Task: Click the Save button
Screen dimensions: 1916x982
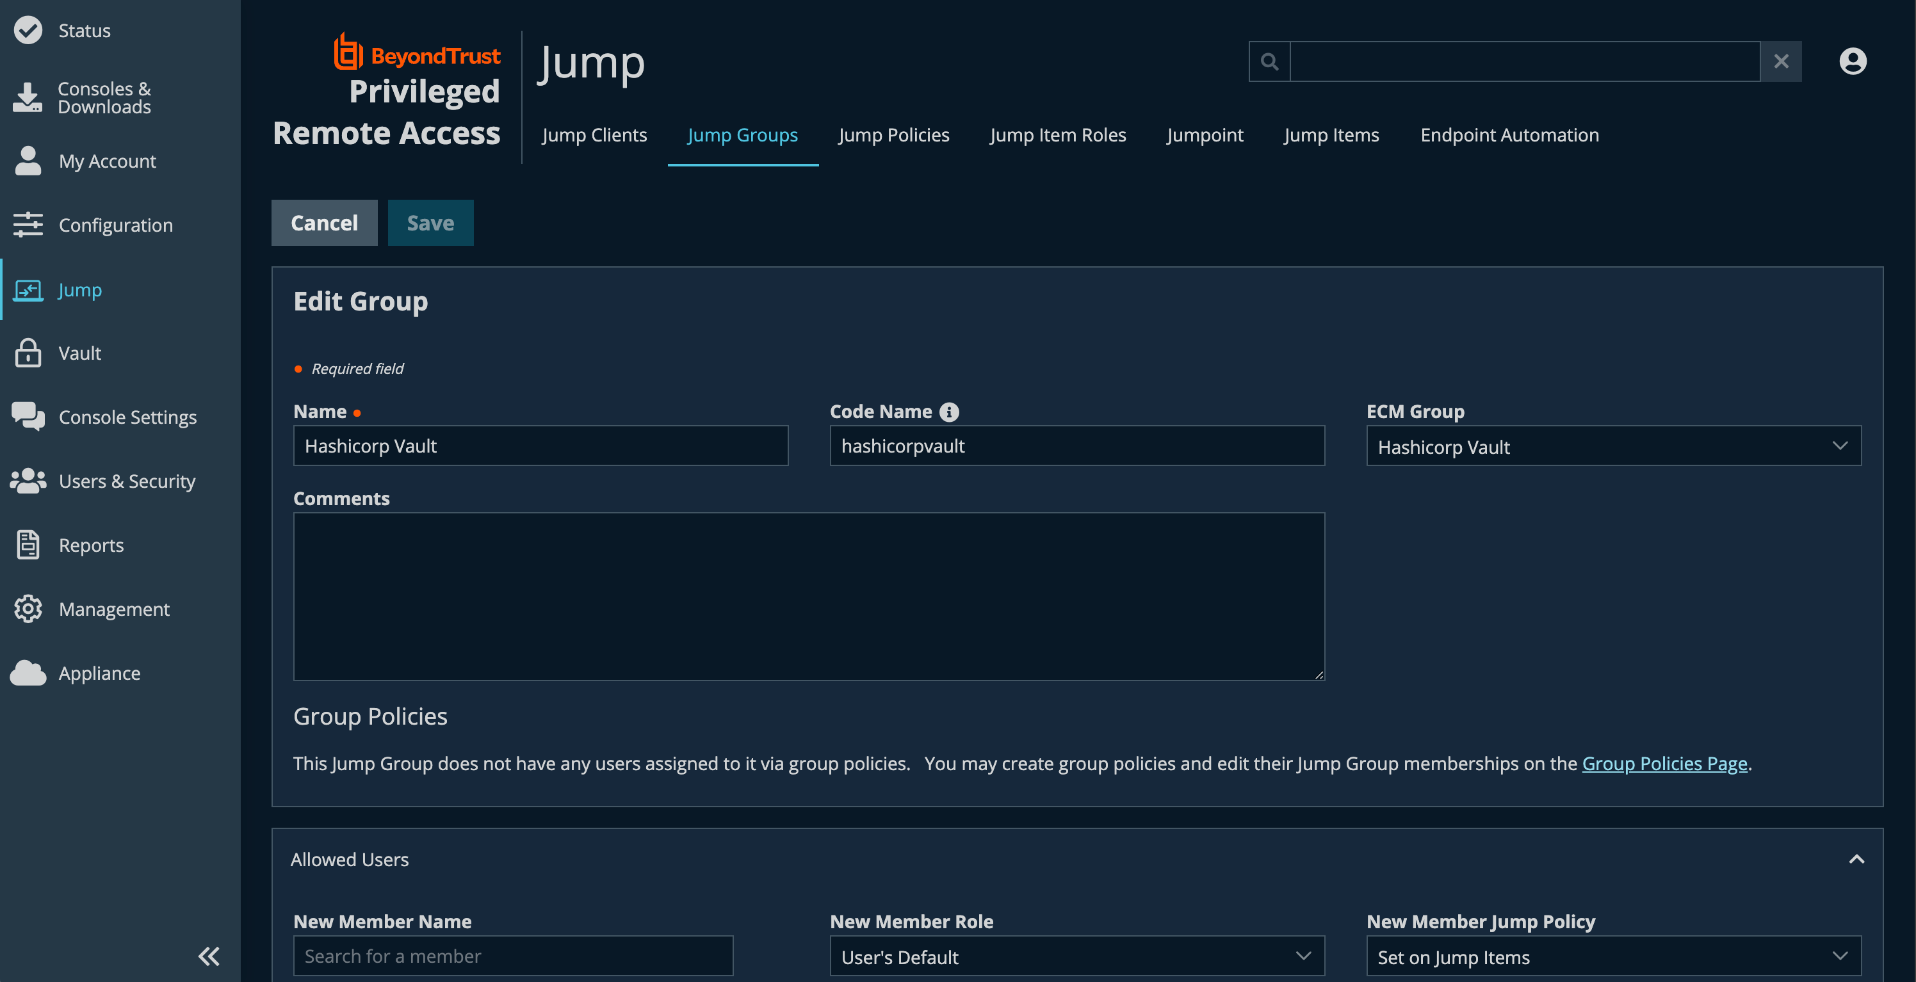Action: (x=430, y=222)
